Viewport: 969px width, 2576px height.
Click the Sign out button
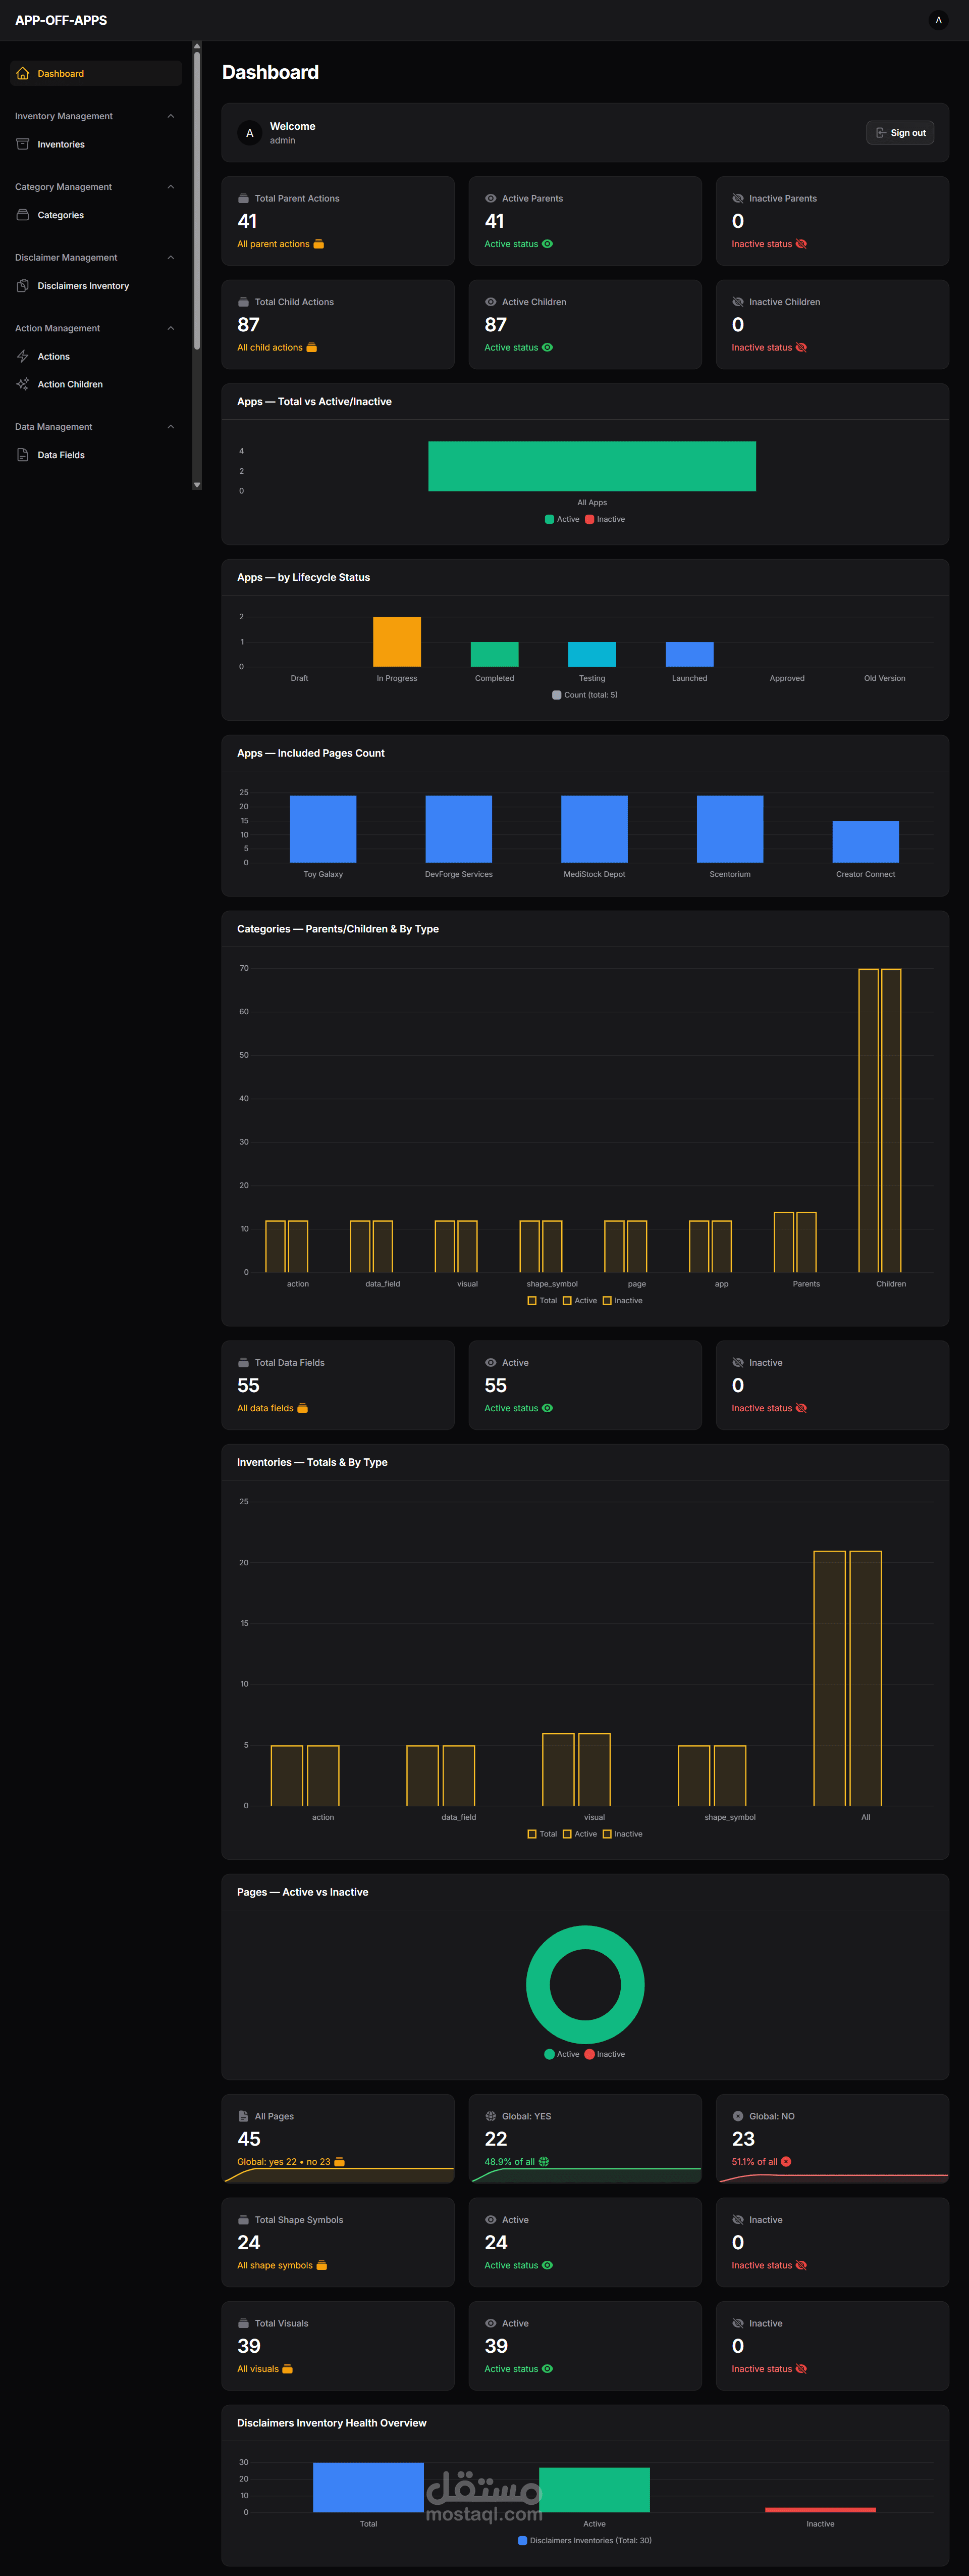coord(899,133)
